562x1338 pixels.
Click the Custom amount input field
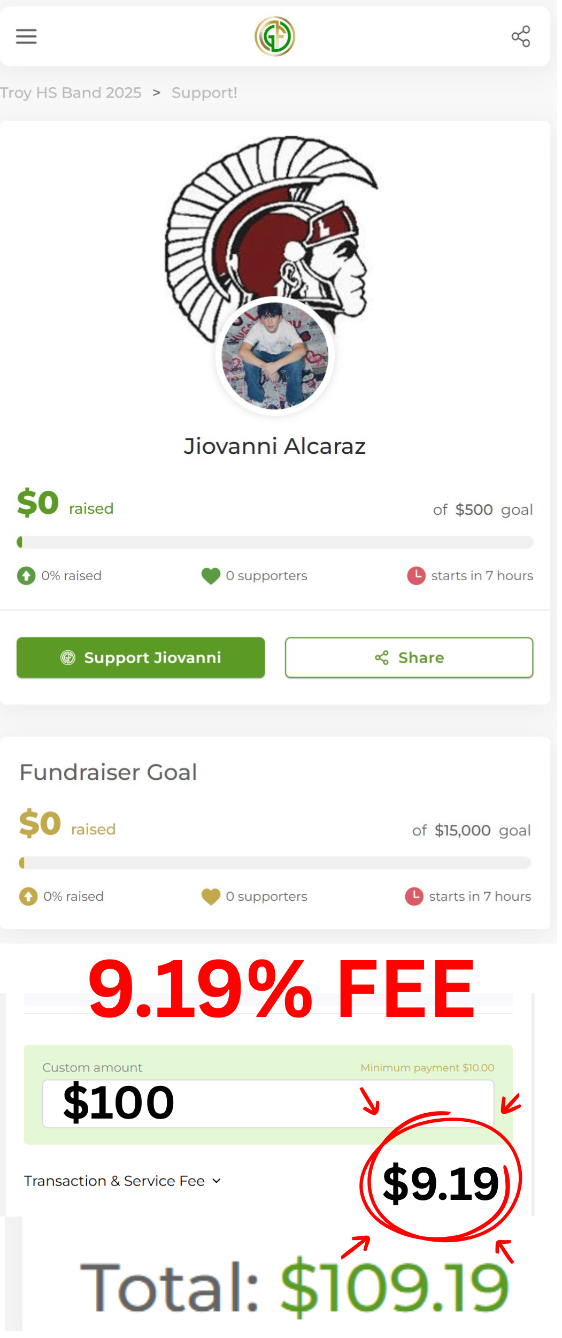267,1104
